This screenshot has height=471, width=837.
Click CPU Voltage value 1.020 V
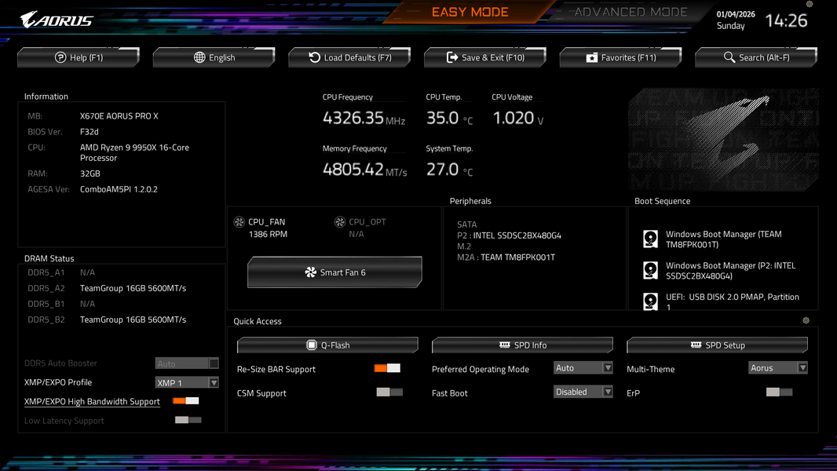[x=517, y=118]
